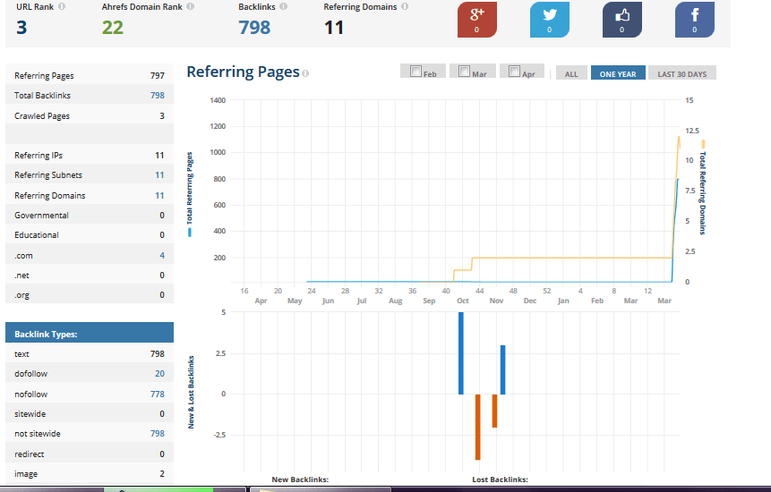The height and width of the screenshot is (492, 771).
Task: Click the Google+ share button
Action: pyautogui.click(x=476, y=19)
